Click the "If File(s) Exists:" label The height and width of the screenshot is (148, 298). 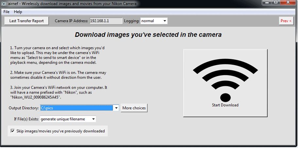(x=26, y=119)
